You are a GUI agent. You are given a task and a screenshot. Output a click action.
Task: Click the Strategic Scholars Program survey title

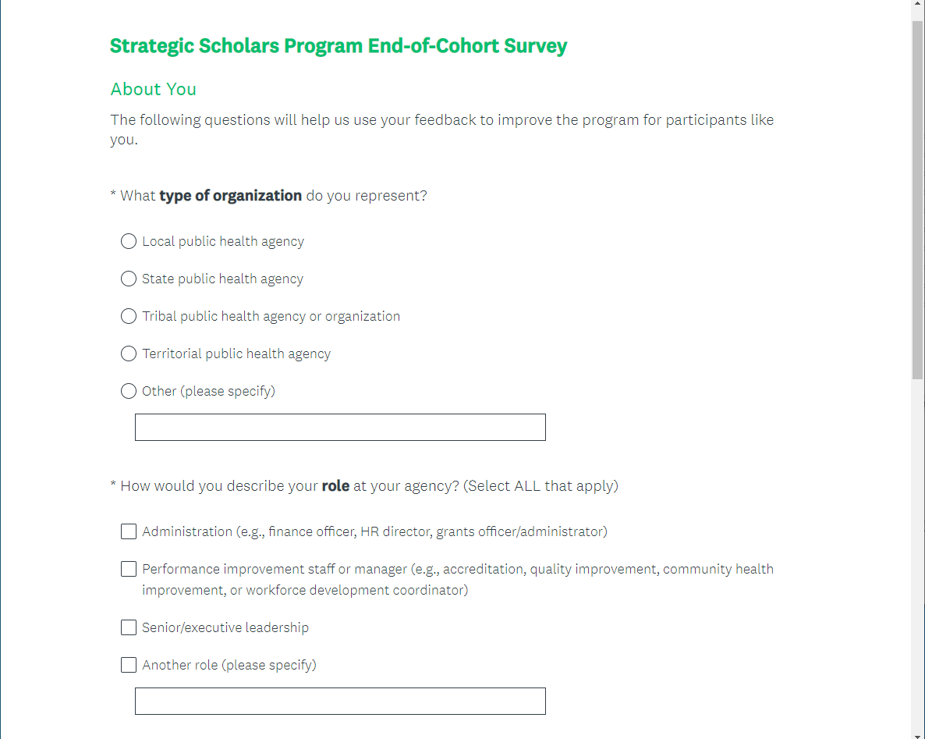pos(338,46)
